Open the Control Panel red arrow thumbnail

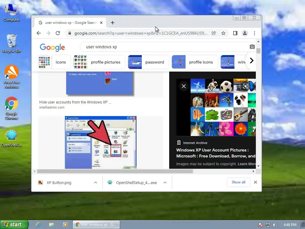pos(101,142)
